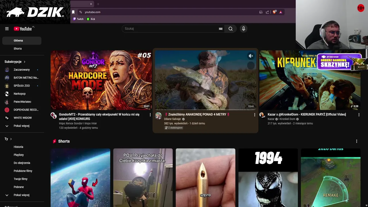Click the Z dubbingiem badge

pos(174,128)
